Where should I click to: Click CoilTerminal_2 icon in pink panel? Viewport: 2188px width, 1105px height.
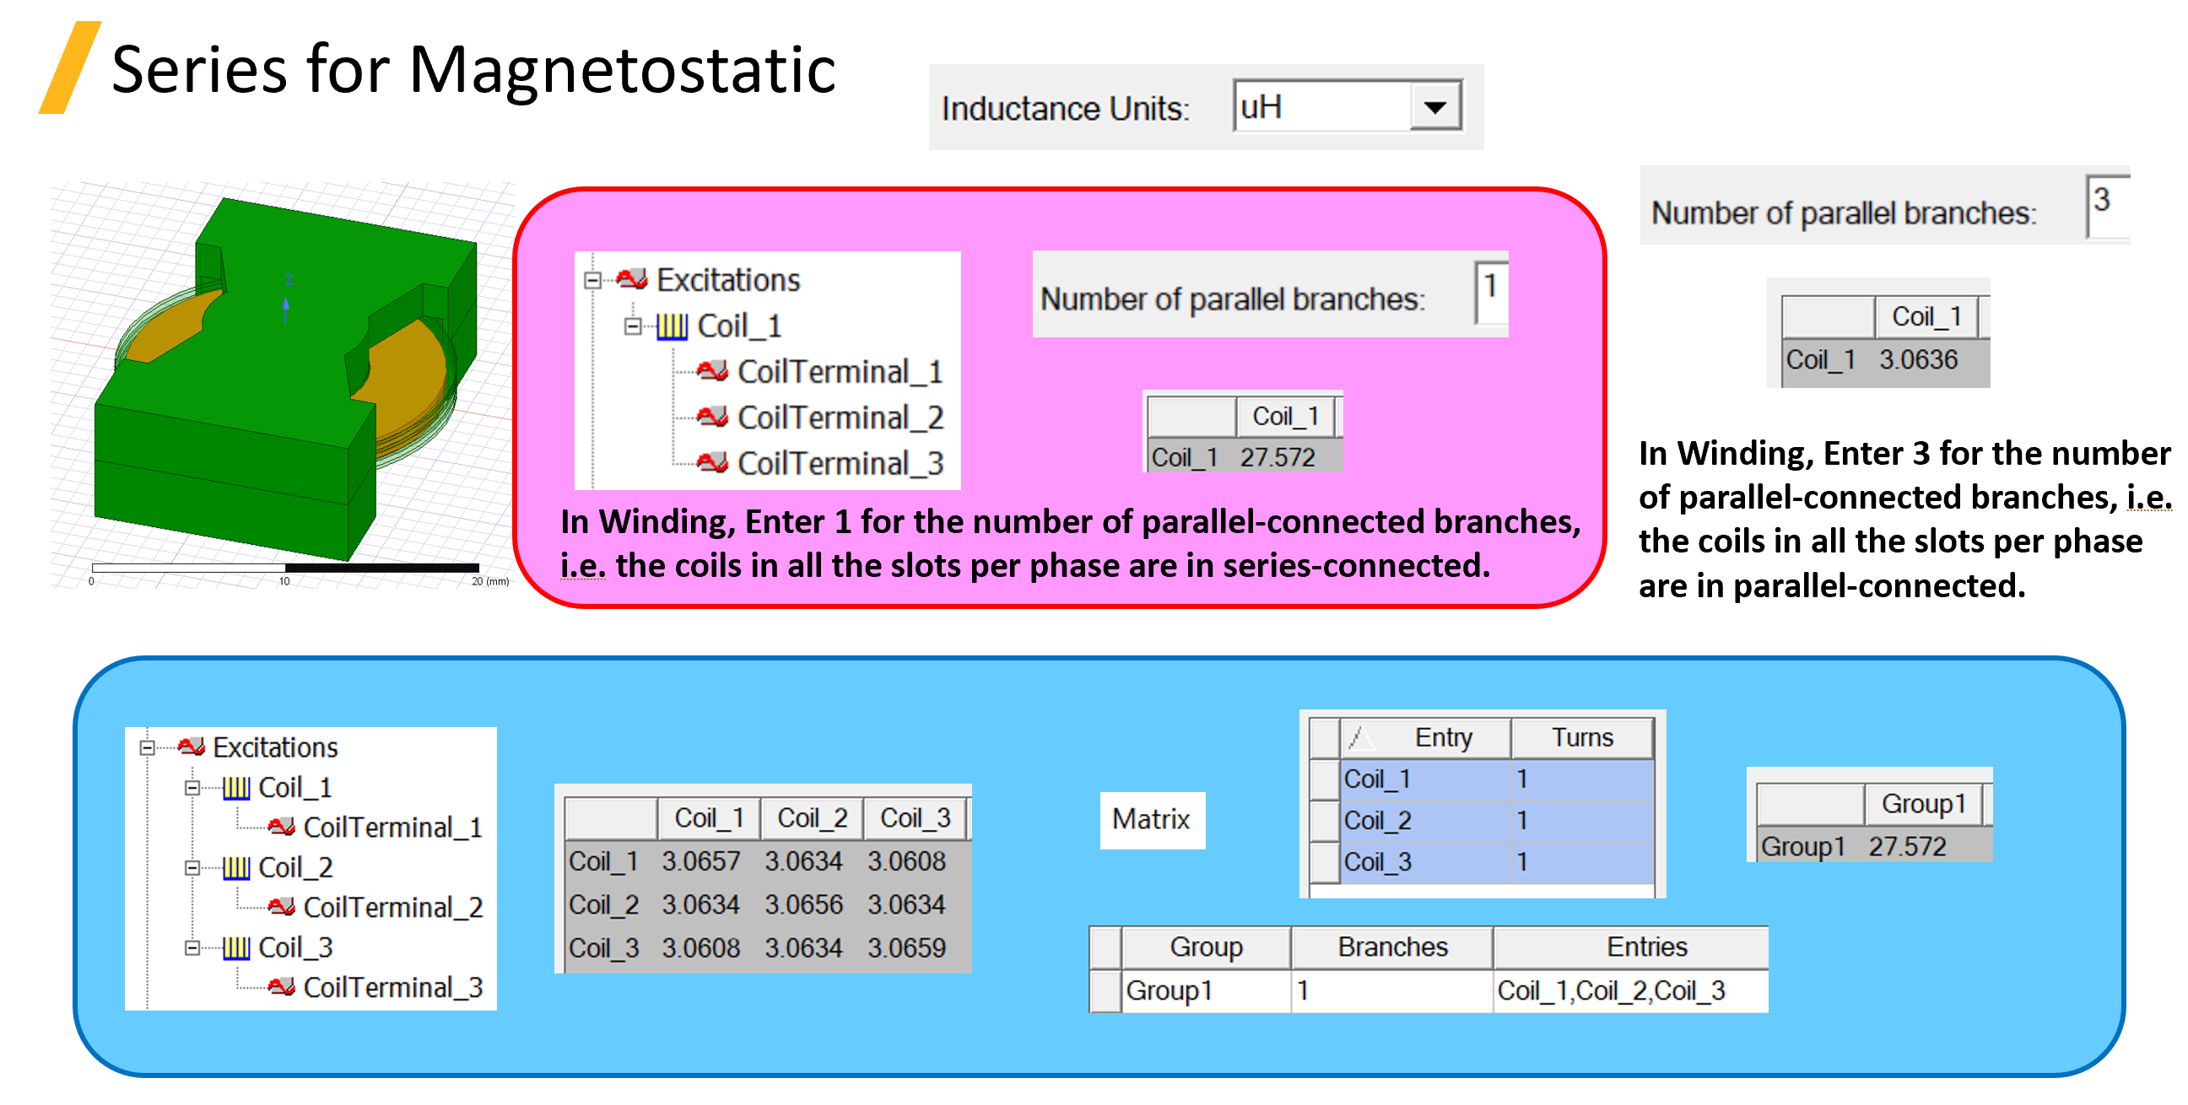tap(712, 417)
